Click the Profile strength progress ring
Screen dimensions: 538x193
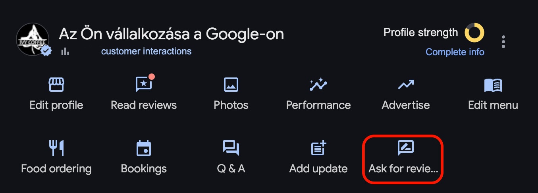click(x=474, y=33)
